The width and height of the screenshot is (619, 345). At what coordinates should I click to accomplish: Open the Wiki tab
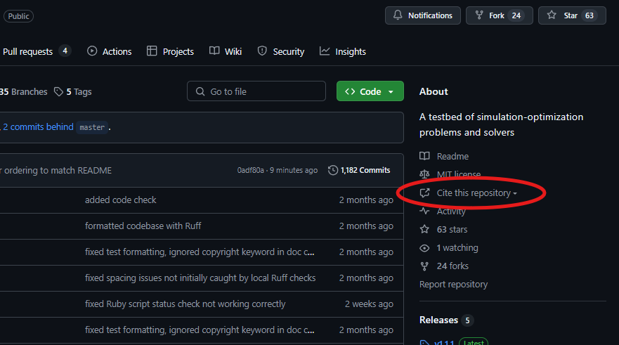point(226,51)
